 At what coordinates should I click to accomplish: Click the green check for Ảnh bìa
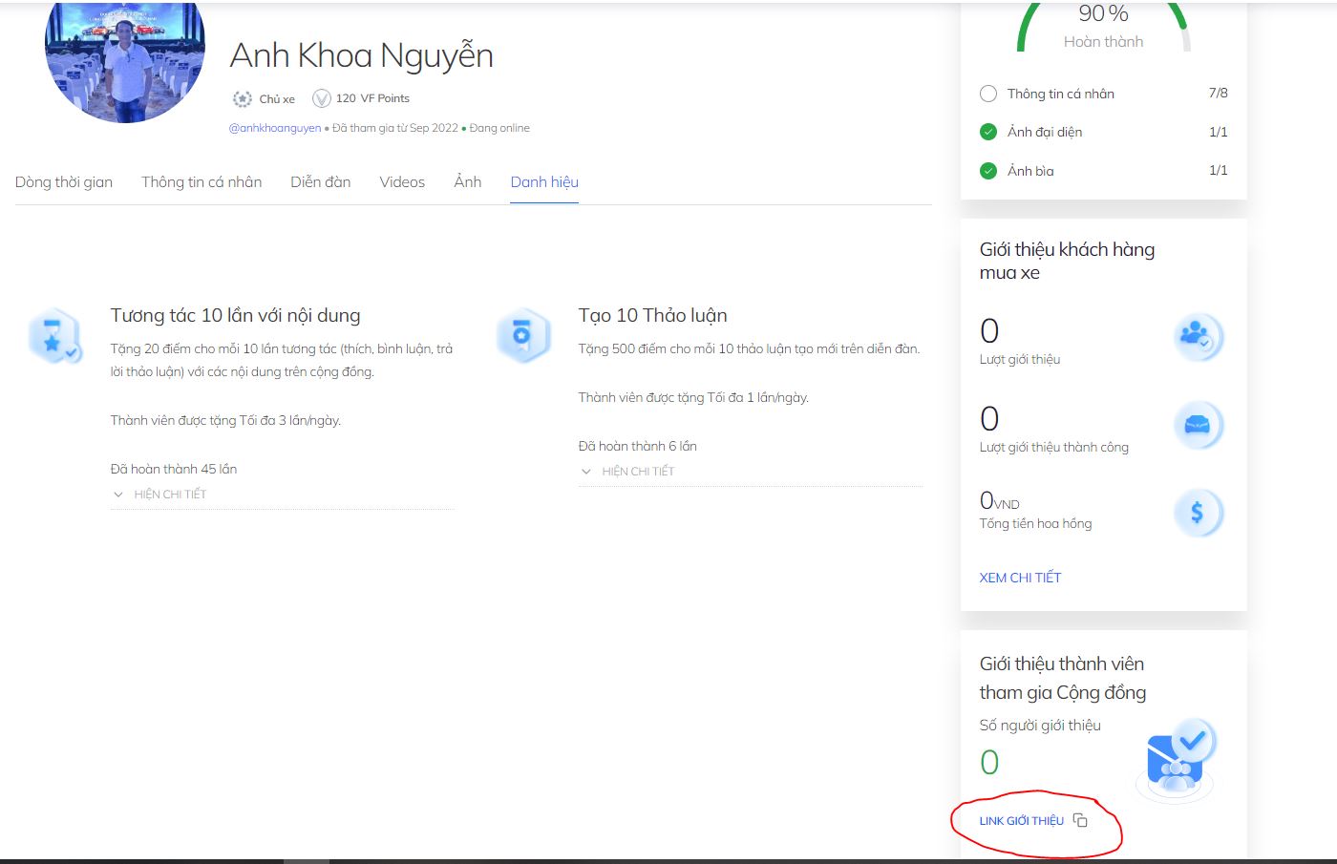click(x=988, y=171)
